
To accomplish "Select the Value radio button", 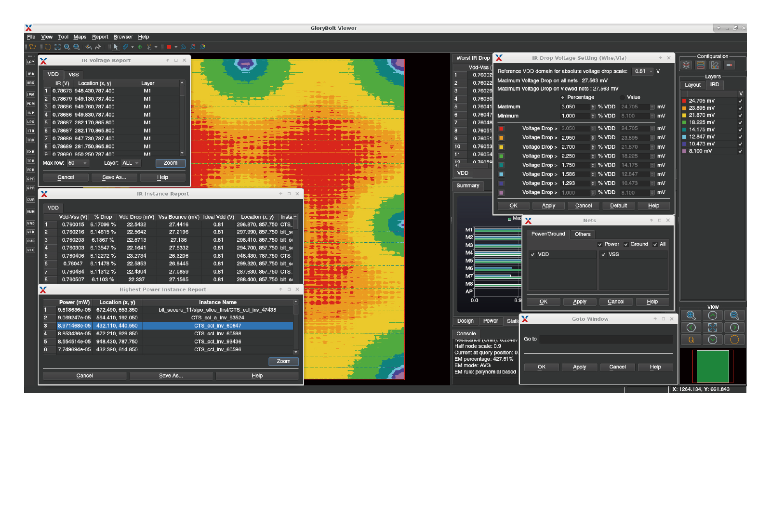I will (x=623, y=97).
